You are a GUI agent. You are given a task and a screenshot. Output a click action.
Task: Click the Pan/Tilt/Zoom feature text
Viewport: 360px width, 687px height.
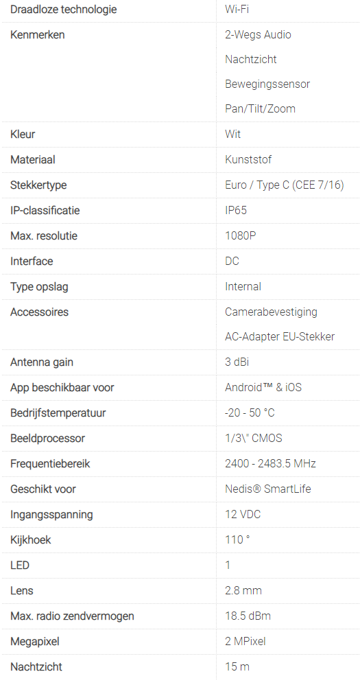pos(260,108)
